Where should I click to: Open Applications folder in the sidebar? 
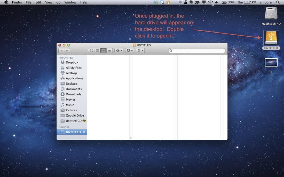click(x=74, y=78)
